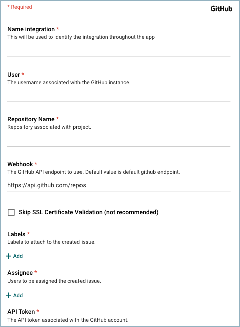The image size is (240, 327).
Task: Click the red Required notice text
Action: [x=20, y=7]
